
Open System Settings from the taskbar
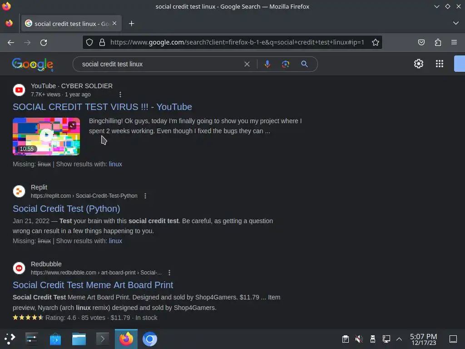pos(31,339)
